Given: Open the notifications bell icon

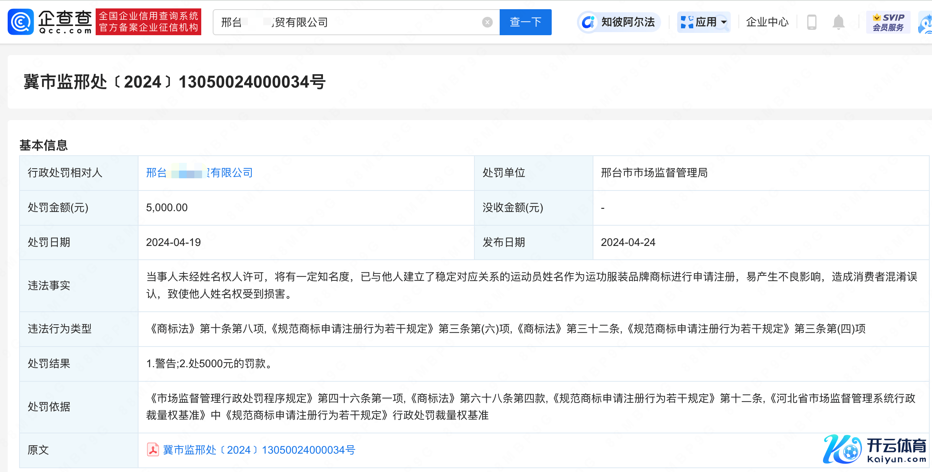Looking at the screenshot, I should coord(838,22).
